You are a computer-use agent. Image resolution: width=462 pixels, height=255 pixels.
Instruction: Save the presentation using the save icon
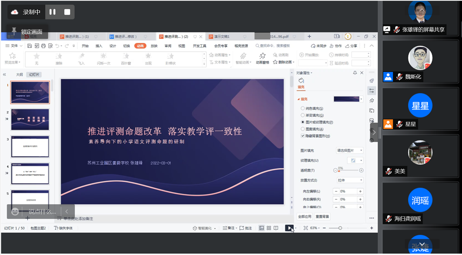[30, 46]
